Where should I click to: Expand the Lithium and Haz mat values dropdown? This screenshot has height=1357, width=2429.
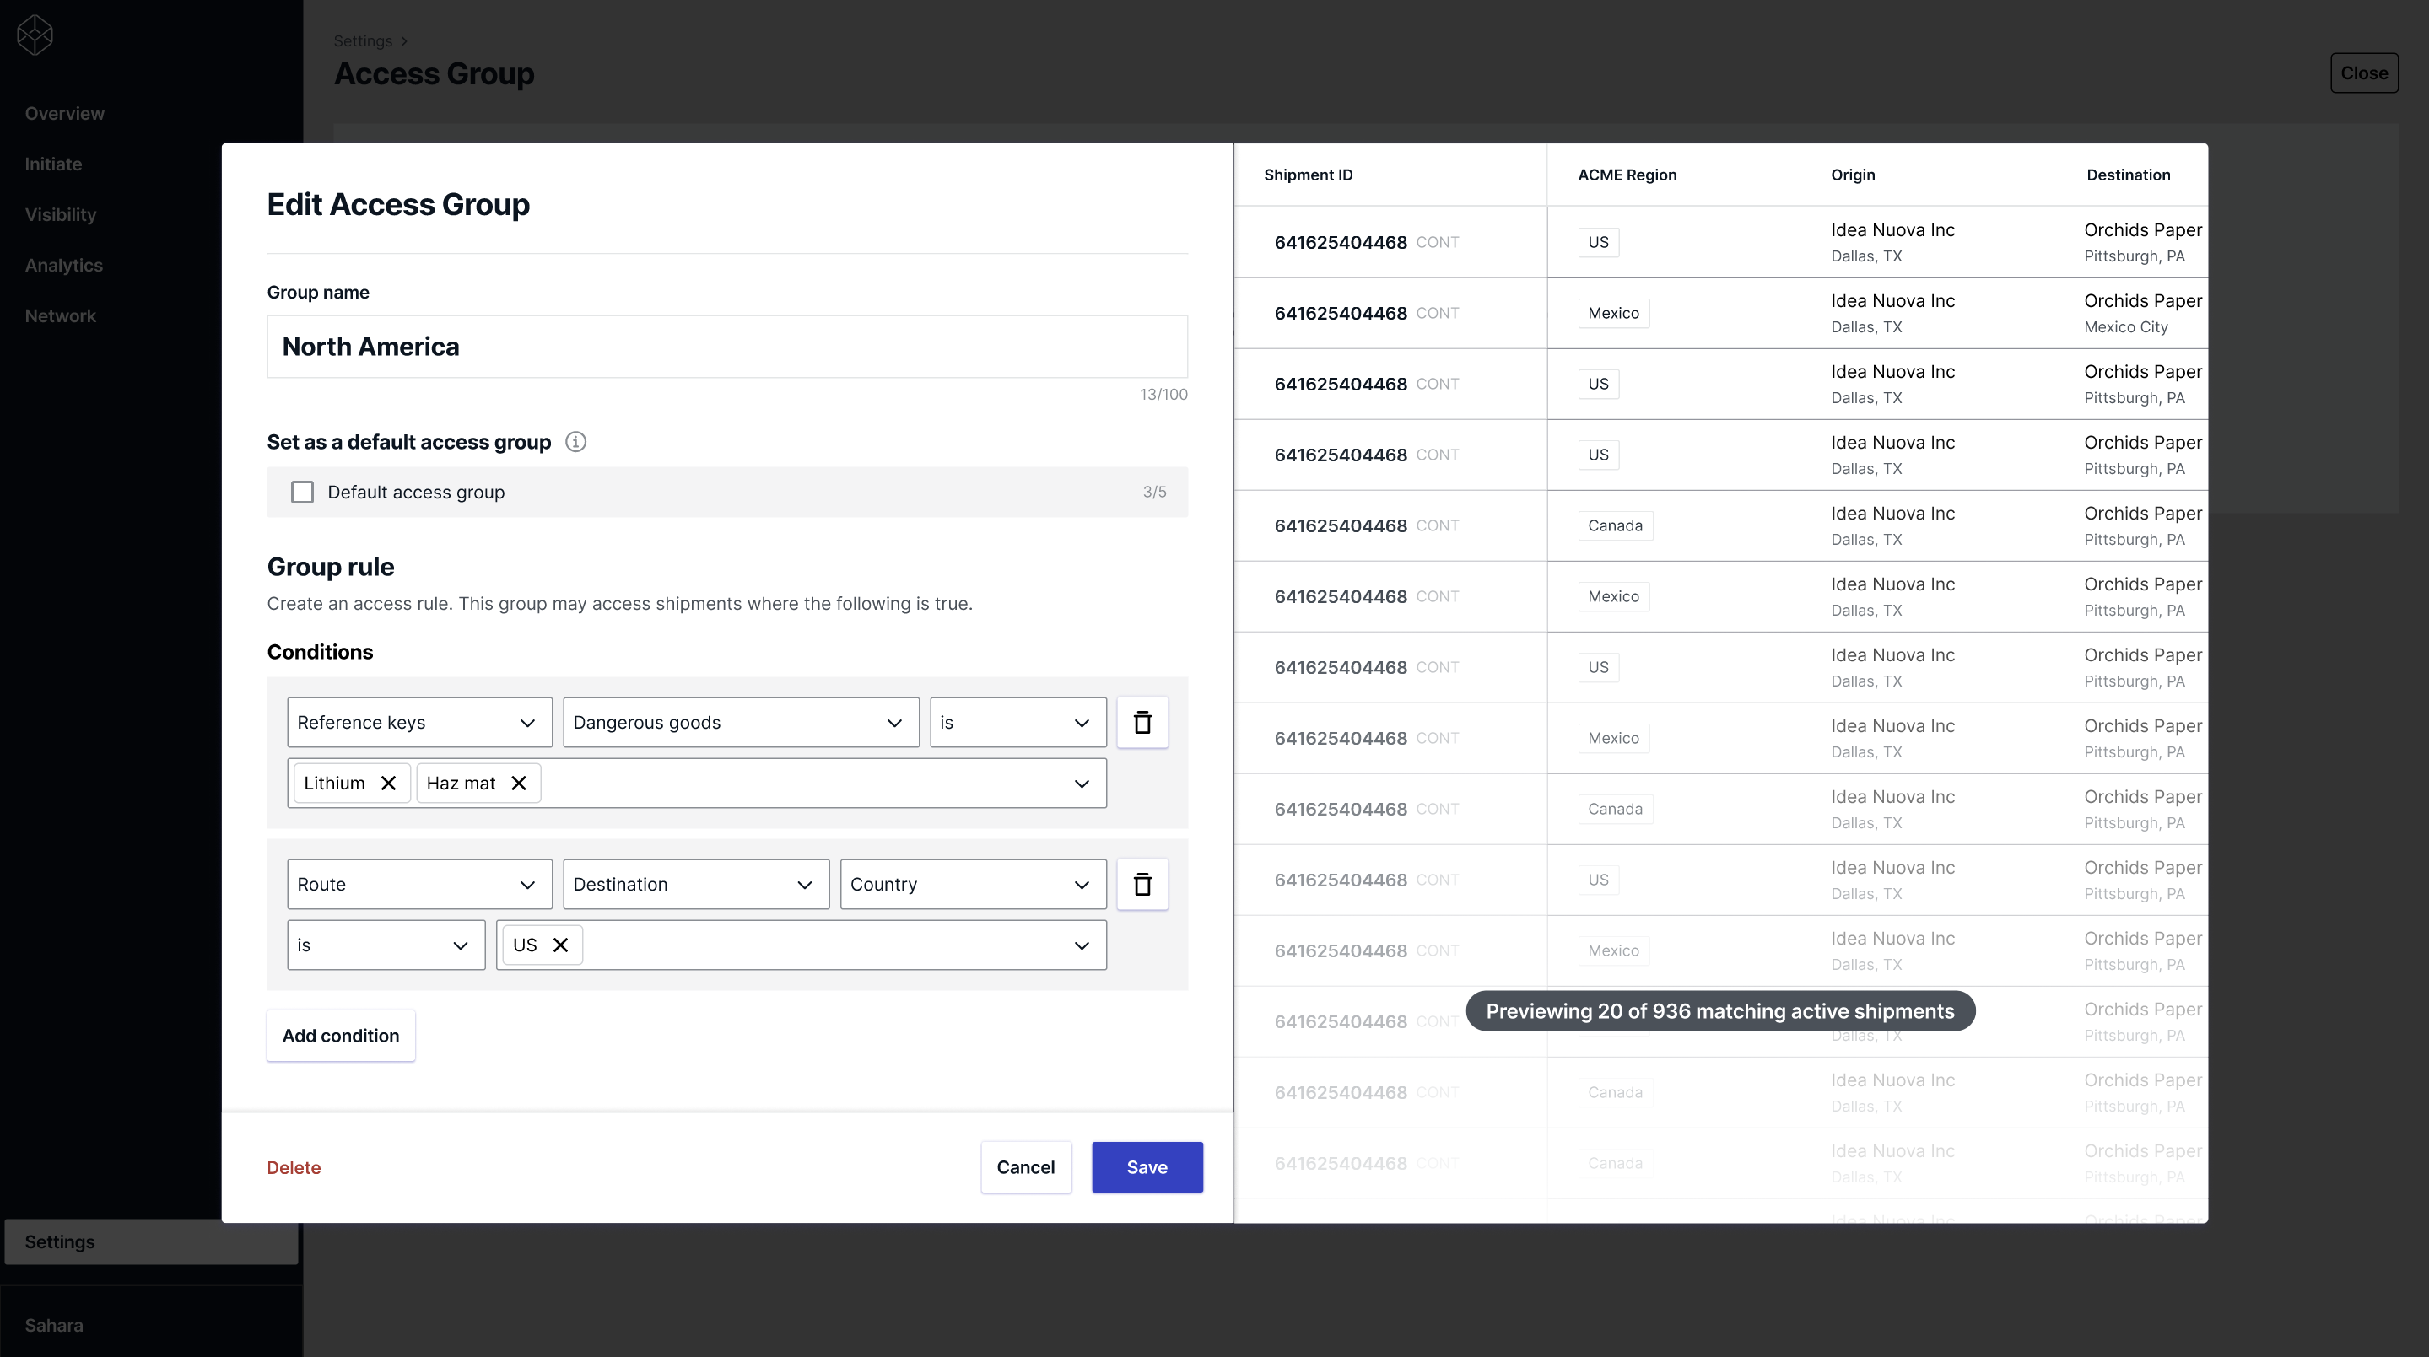pyautogui.click(x=1082, y=784)
